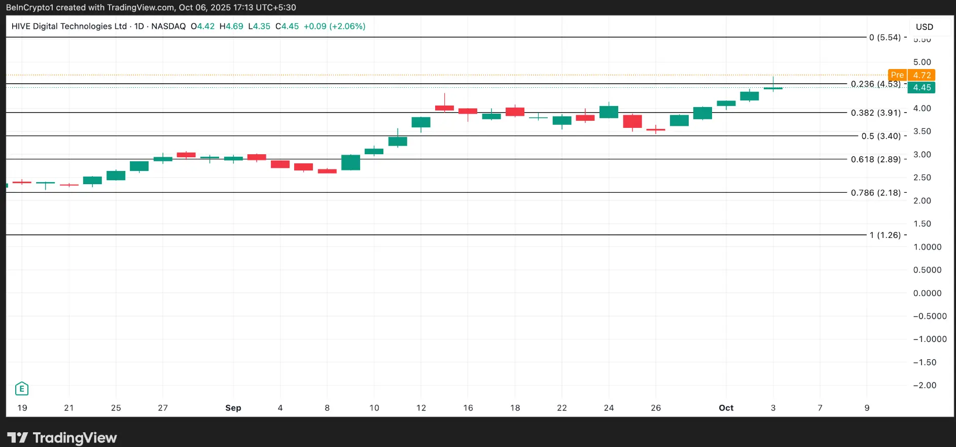
Task: Select the 0.5 (3.40) Fibonacci level label
Action: [881, 136]
